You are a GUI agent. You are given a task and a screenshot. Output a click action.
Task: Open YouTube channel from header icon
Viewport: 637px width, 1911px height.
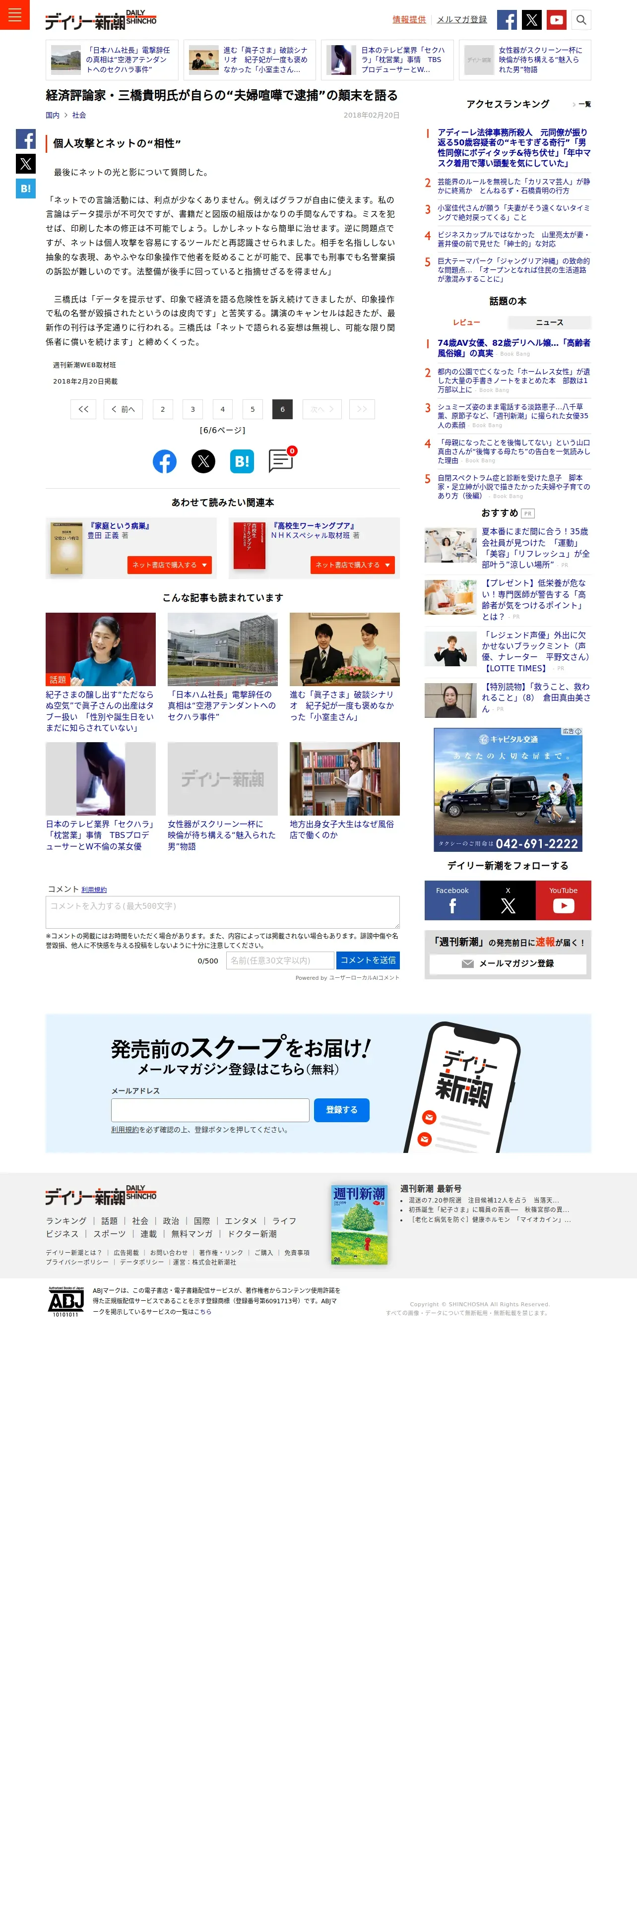pyautogui.click(x=556, y=20)
